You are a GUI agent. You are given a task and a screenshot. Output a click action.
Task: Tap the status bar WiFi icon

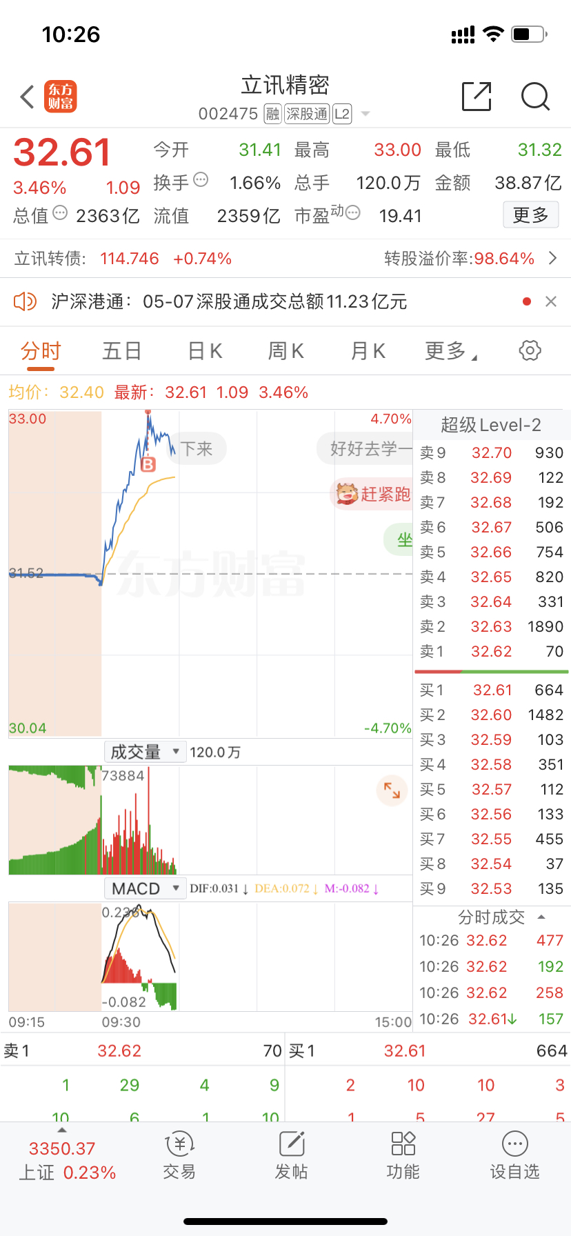tap(493, 34)
